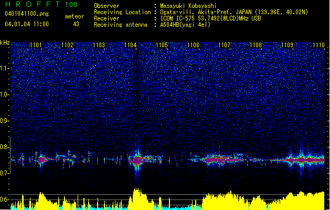The image size is (330, 210).
Task: Click the receiver value ICOM IC-575 53.7492 MHz
Action: (210, 18)
